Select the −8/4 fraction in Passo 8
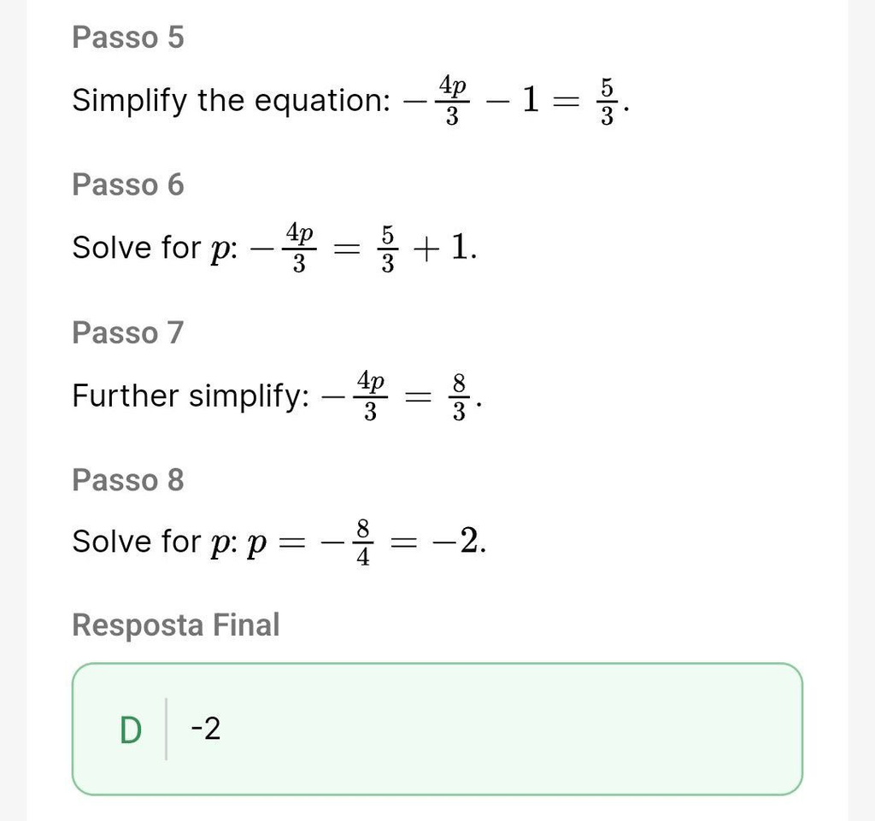The width and height of the screenshot is (875, 821). (x=347, y=542)
